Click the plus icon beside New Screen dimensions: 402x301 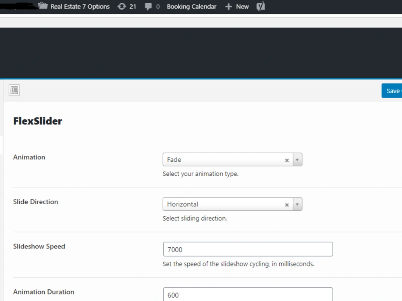[x=228, y=7]
